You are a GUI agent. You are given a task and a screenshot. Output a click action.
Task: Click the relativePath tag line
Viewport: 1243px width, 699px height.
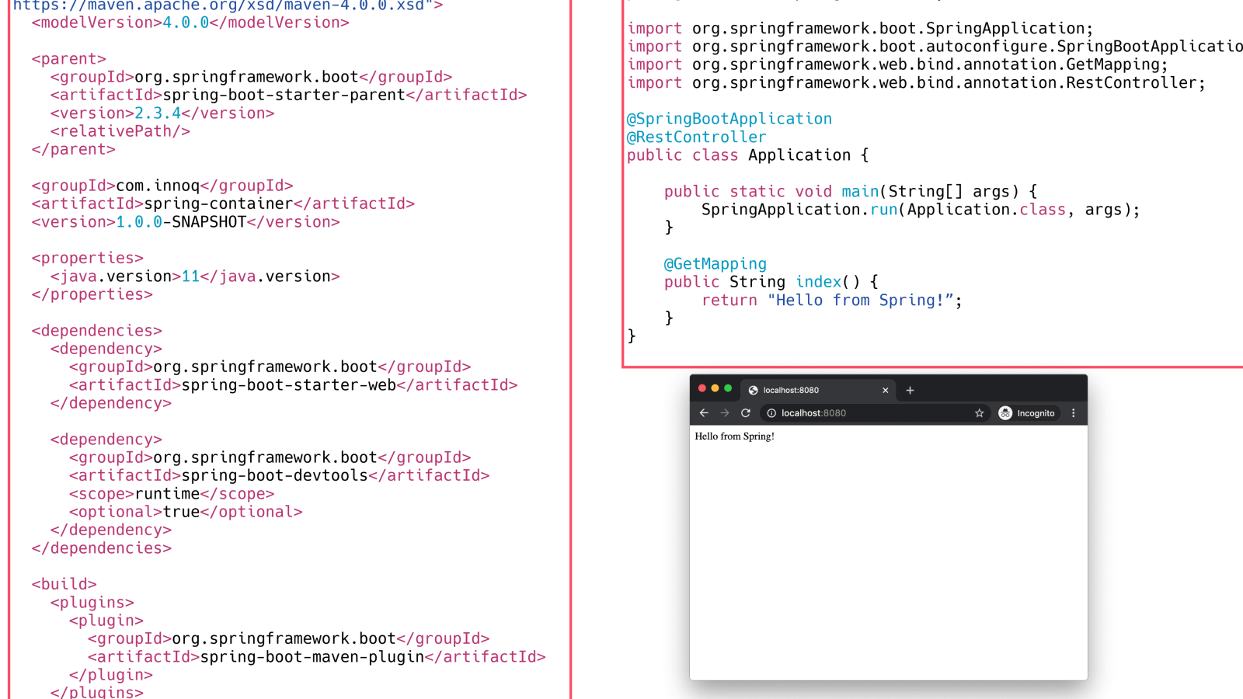120,131
